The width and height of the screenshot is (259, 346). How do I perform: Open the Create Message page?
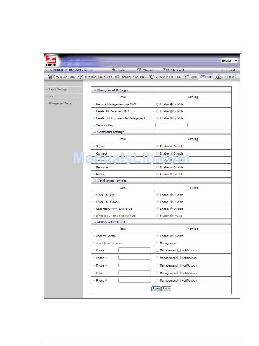pyautogui.click(x=58, y=90)
